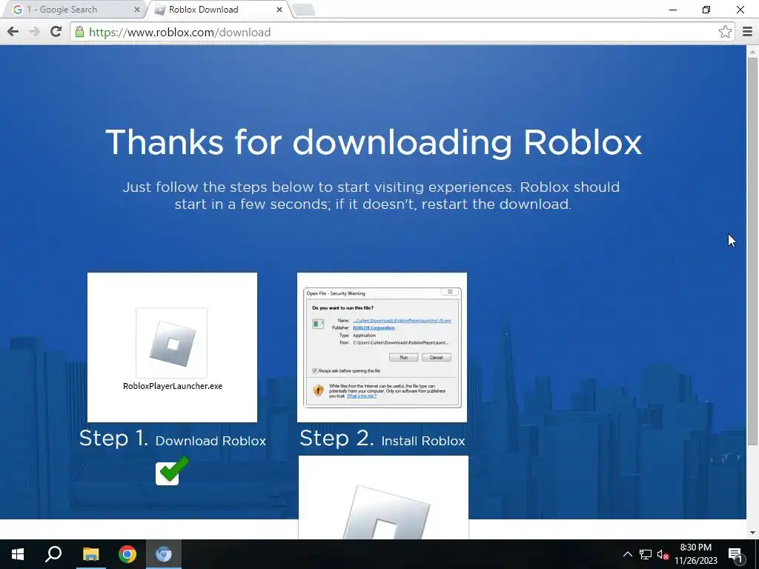Go back using the browser back arrow
759x569 pixels.
coord(13,32)
